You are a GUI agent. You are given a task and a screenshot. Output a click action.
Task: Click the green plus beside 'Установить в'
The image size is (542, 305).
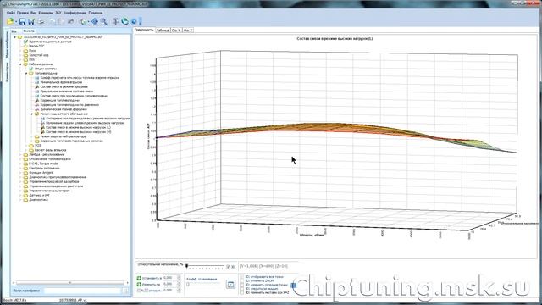point(139,278)
